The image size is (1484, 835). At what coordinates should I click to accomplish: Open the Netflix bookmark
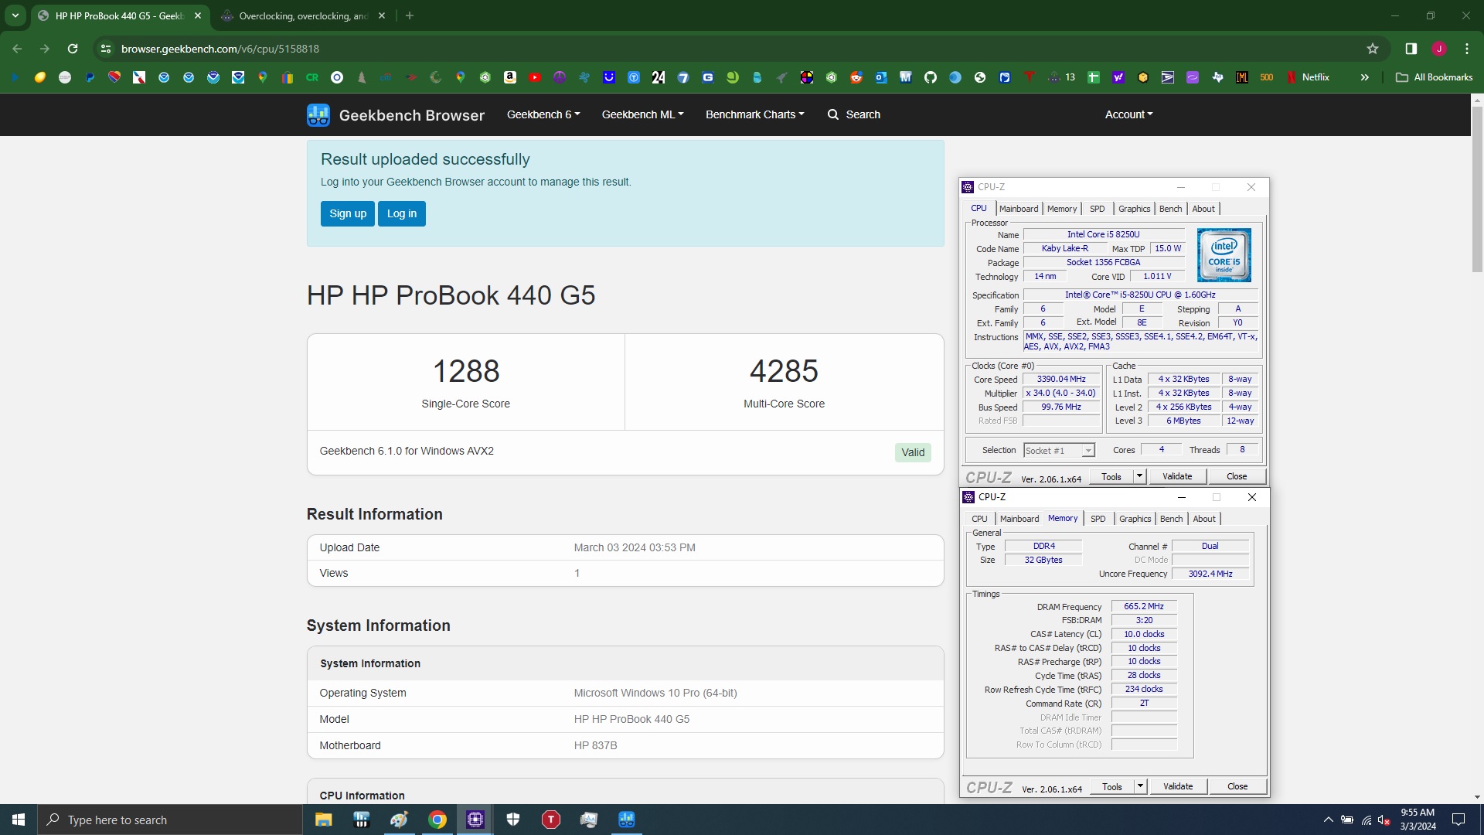click(1308, 77)
